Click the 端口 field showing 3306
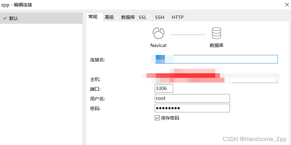The width and height of the screenshot is (291, 145). click(x=164, y=89)
